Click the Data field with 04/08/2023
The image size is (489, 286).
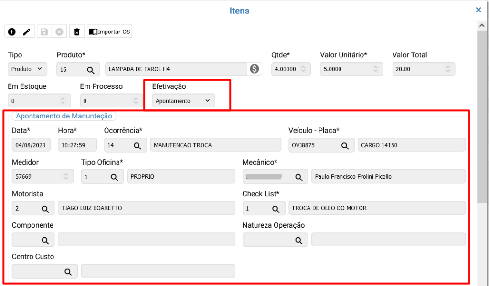click(31, 145)
